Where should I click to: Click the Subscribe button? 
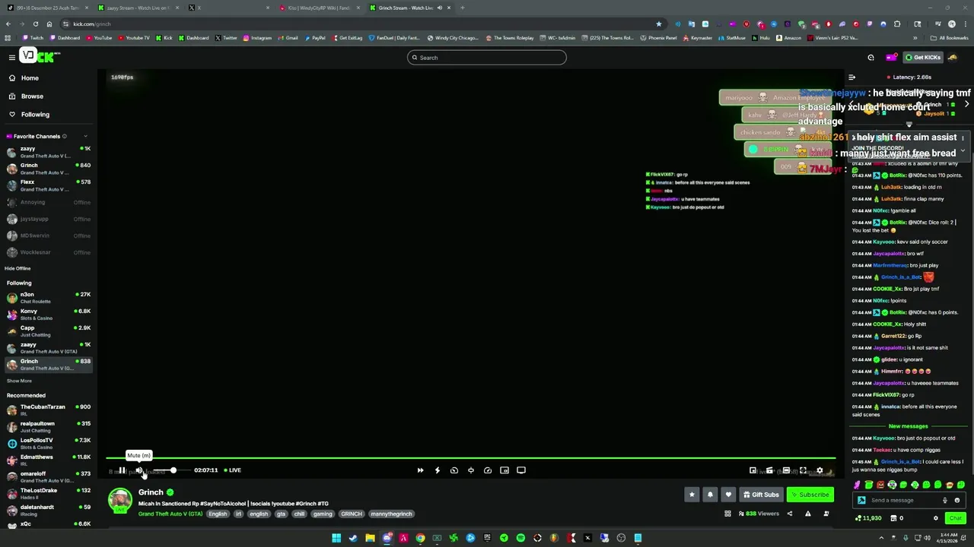[x=810, y=495]
